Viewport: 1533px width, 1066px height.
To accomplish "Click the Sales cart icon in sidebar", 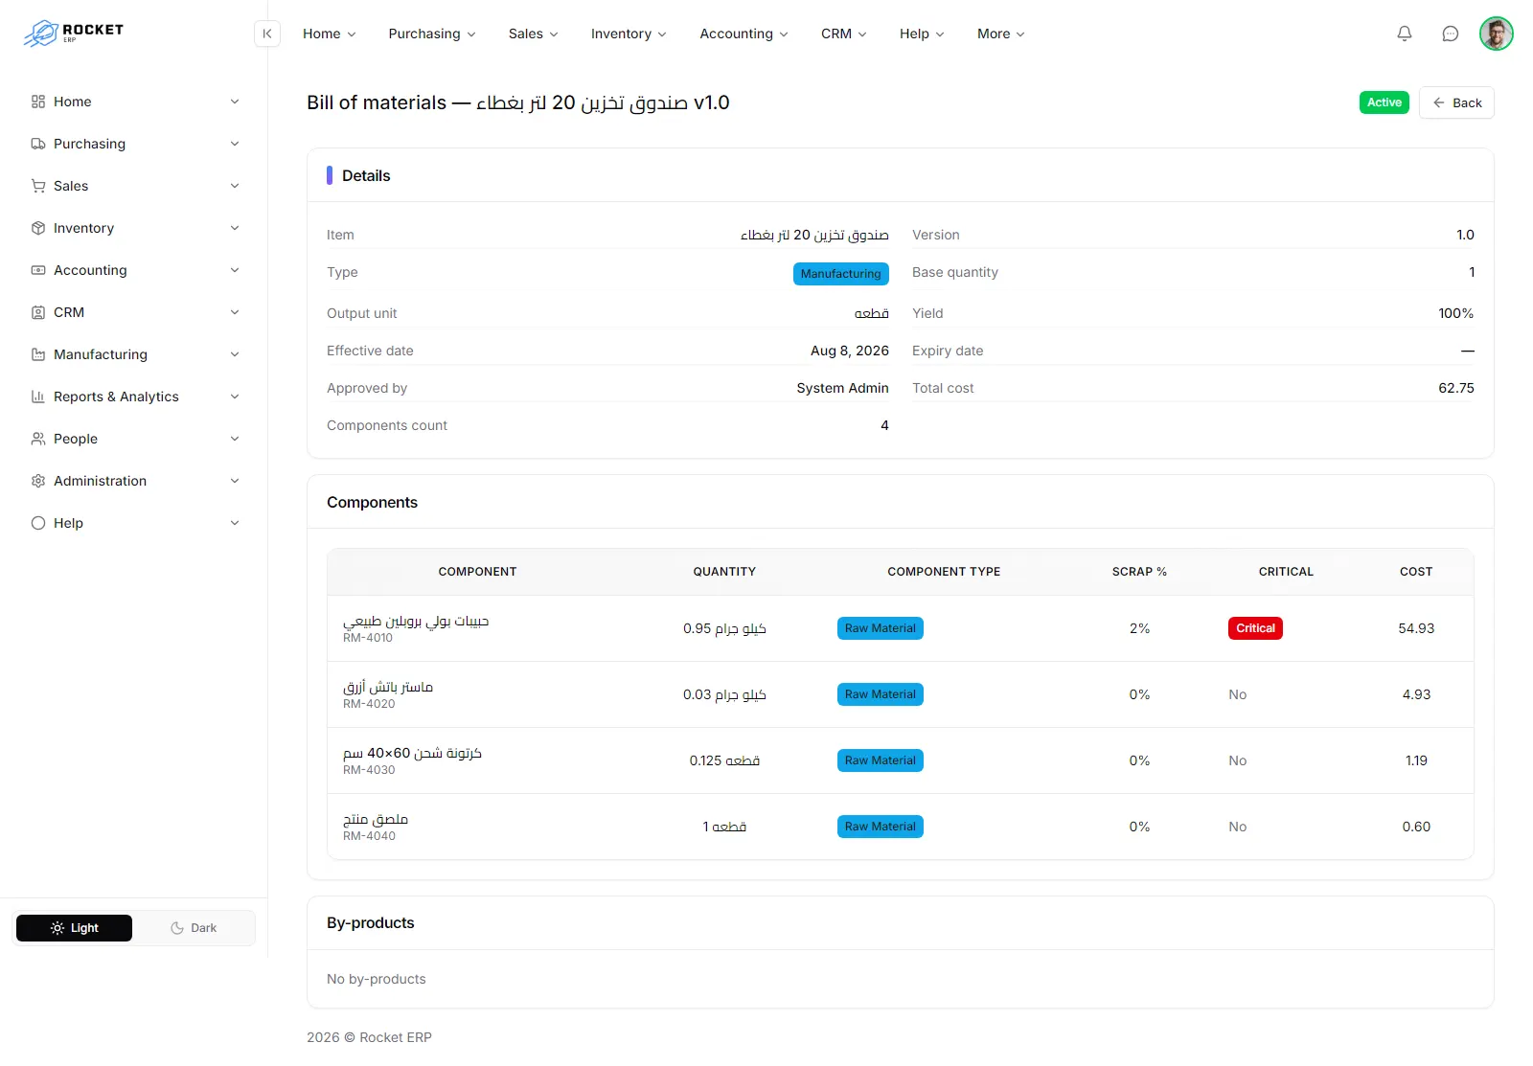I will (38, 186).
